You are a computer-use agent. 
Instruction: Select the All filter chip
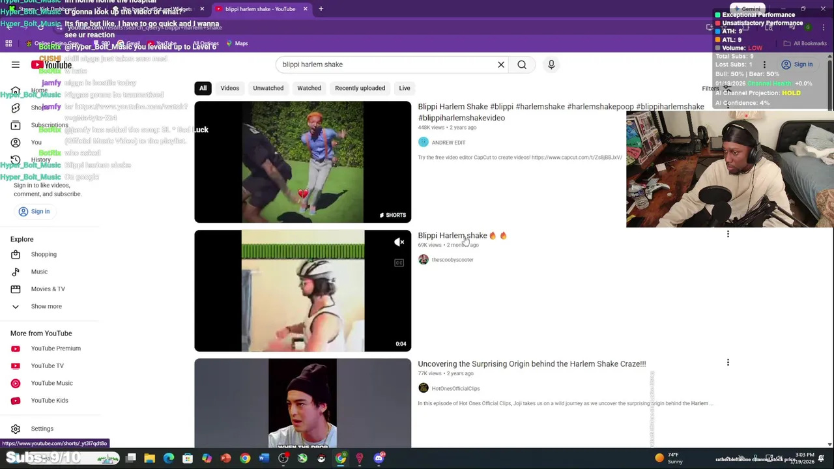tap(203, 88)
